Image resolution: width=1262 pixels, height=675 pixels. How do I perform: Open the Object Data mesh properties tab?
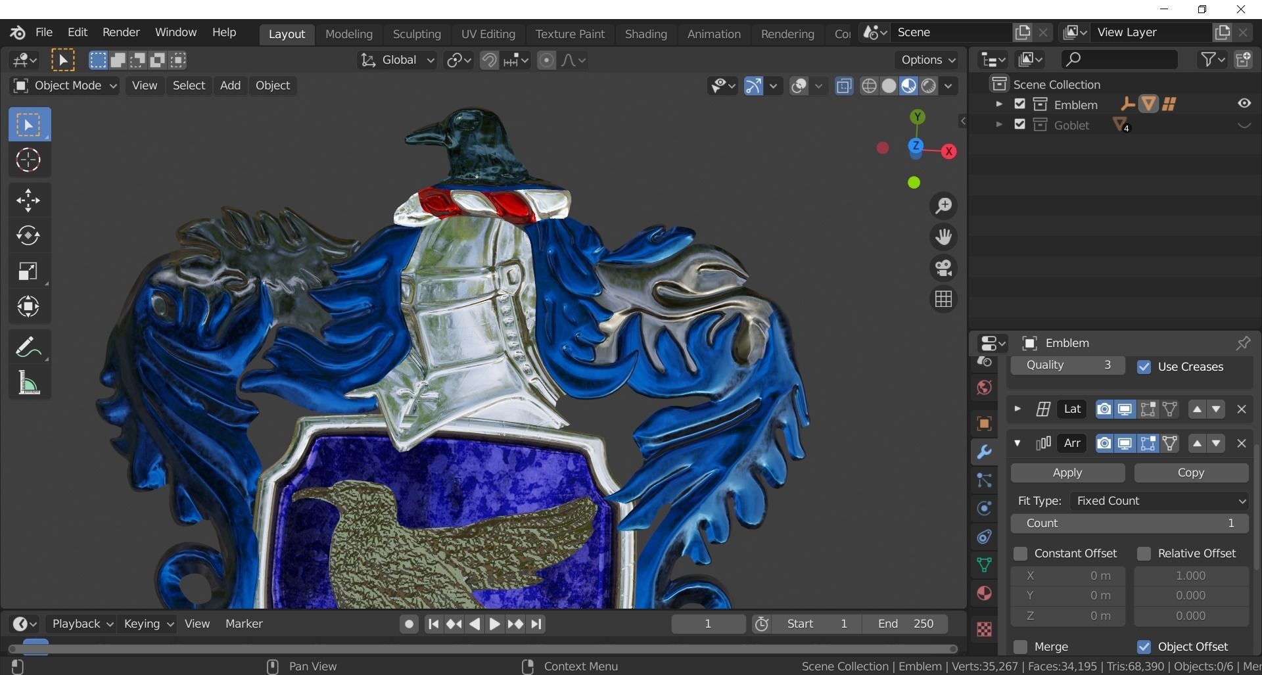[x=984, y=565]
